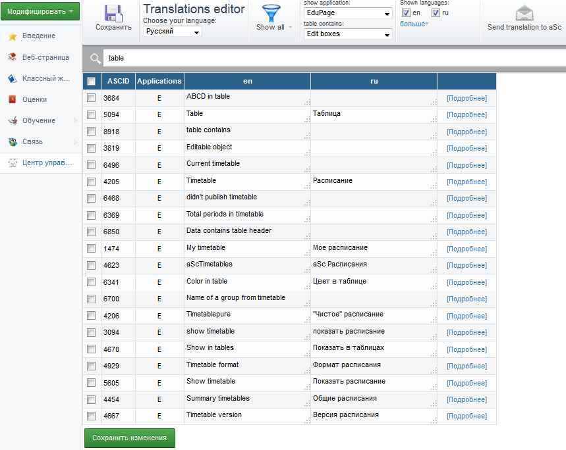Click the envelope Send translation icon
The height and width of the screenshot is (450, 566).
pyautogui.click(x=524, y=13)
